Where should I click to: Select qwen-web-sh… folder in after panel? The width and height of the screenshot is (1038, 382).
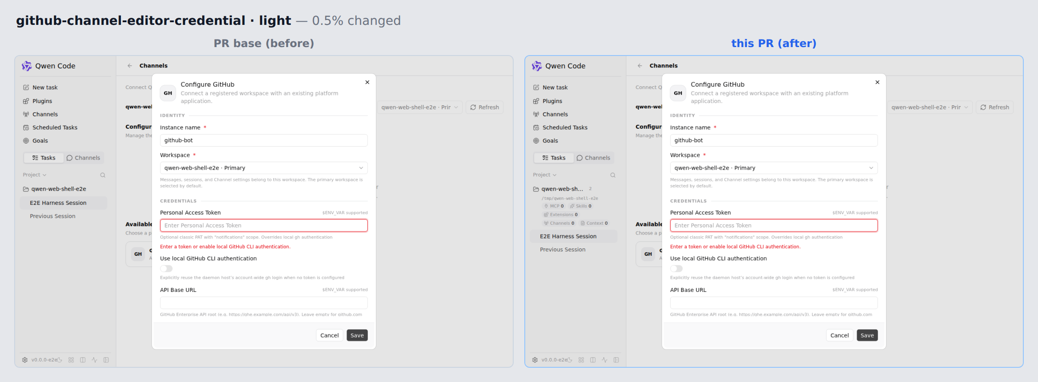point(558,189)
